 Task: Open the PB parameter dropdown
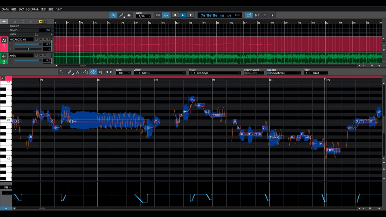(7, 188)
